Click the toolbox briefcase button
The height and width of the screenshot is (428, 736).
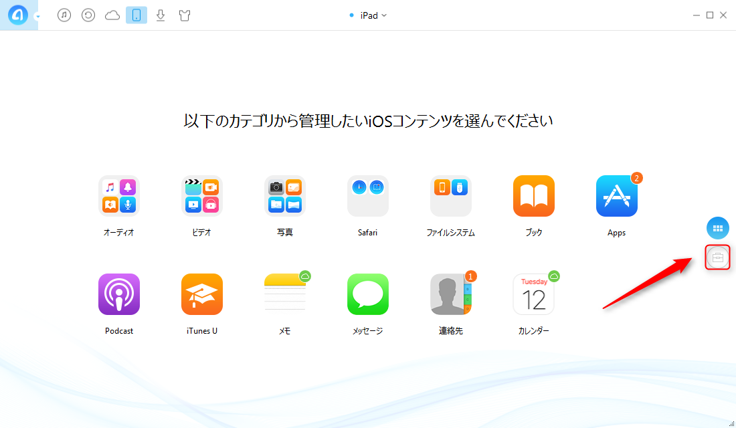(718, 257)
